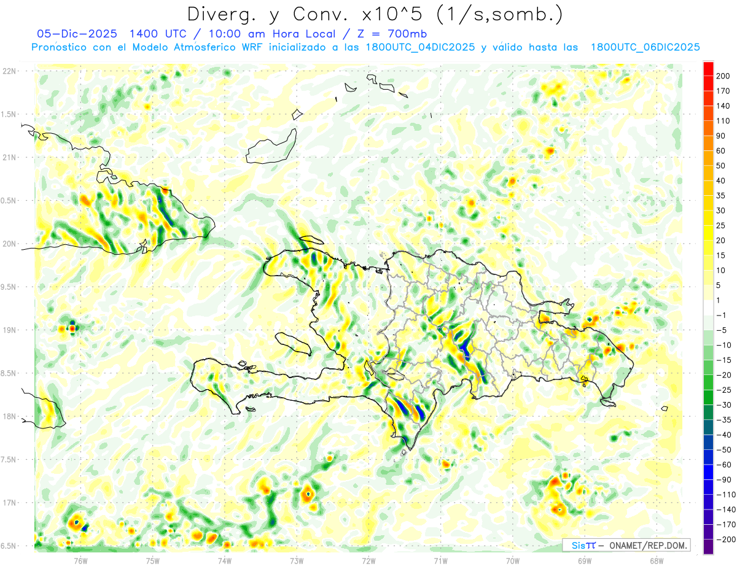Viewport: 737px width, 569px height.
Task: Click the dark purple bottom color bar swatch
Action: tap(708, 547)
